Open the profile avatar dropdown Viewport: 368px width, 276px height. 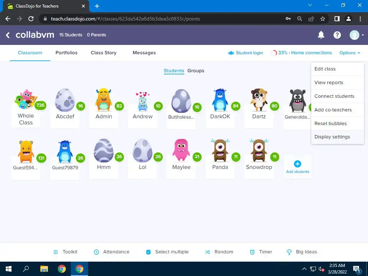356,35
